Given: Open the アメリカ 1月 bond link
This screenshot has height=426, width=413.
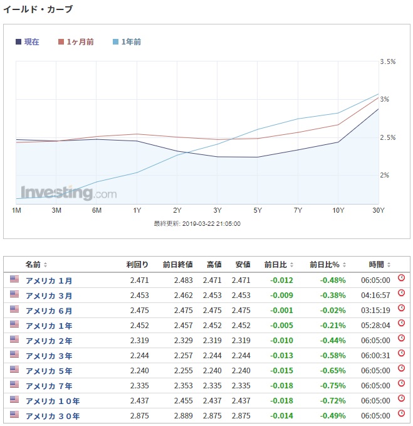Looking at the screenshot, I should click(49, 280).
